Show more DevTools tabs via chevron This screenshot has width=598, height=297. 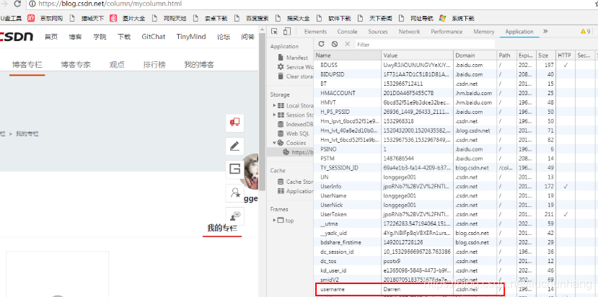click(545, 31)
